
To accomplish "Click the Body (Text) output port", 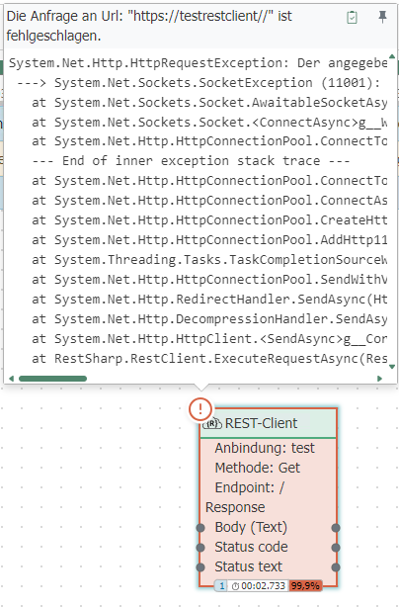I will pyautogui.click(x=336, y=528).
